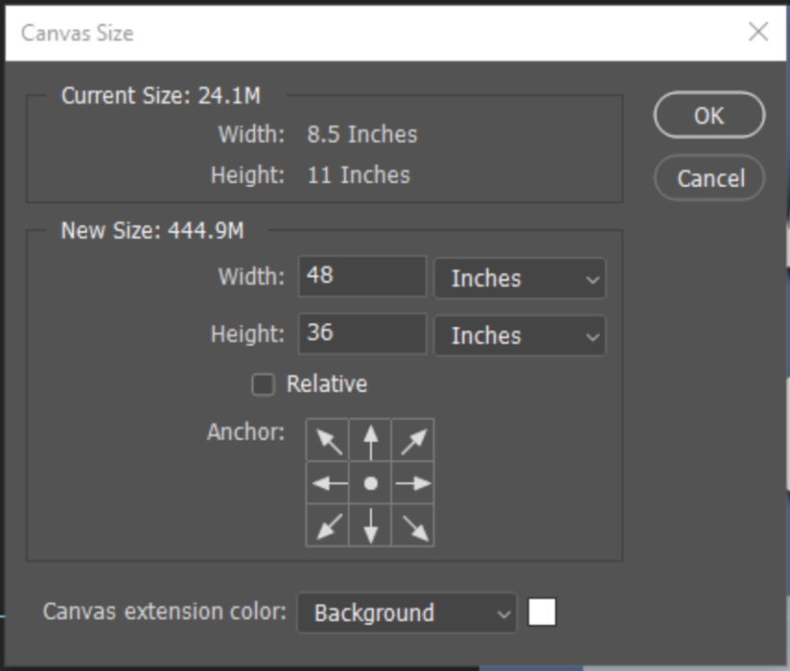
Task: Click inside the Width input field
Action: click(x=360, y=276)
